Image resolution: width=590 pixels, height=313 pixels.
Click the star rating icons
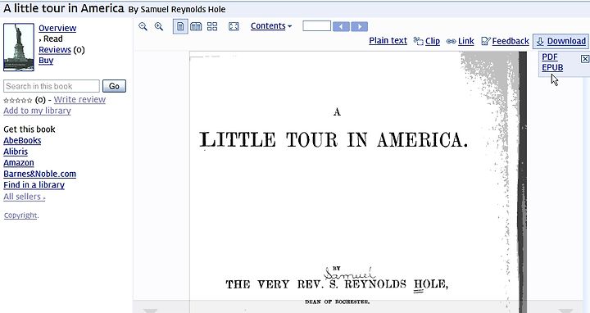click(x=18, y=100)
